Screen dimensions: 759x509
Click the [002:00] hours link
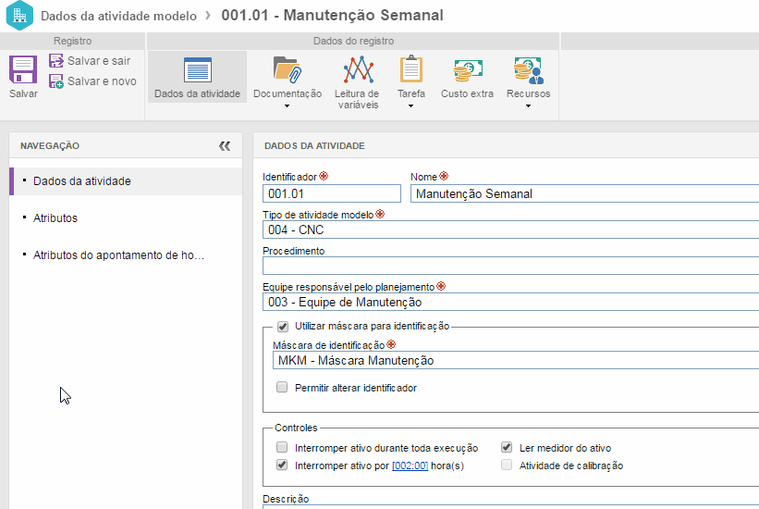click(410, 466)
